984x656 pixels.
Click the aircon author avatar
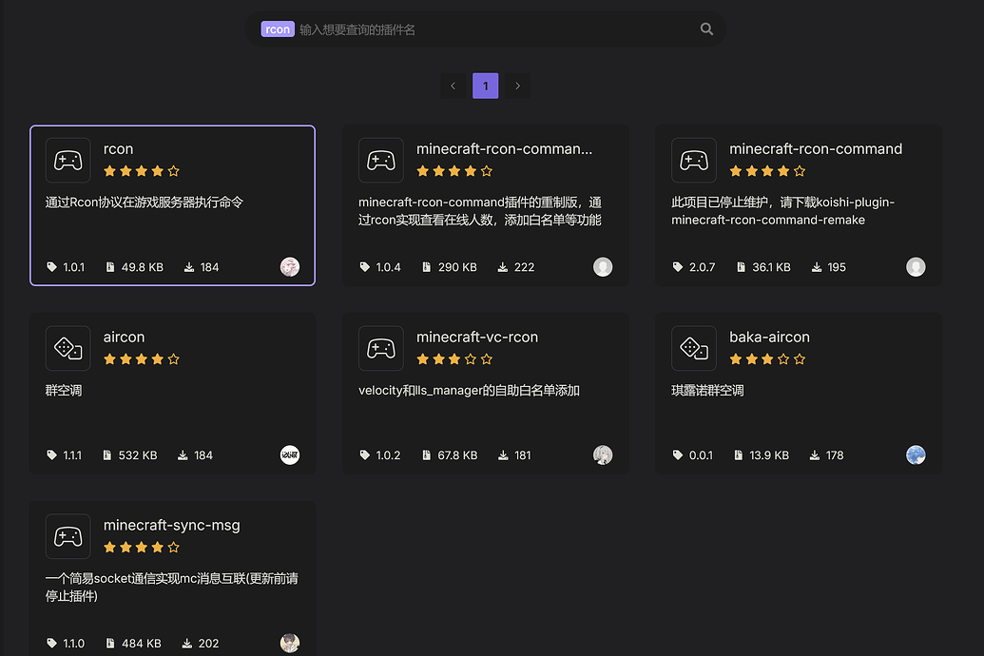[290, 455]
